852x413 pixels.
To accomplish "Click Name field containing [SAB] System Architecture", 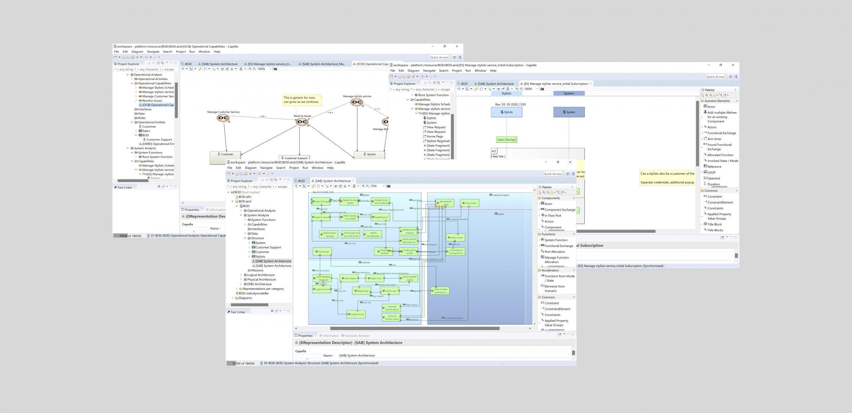I will [x=453, y=355].
